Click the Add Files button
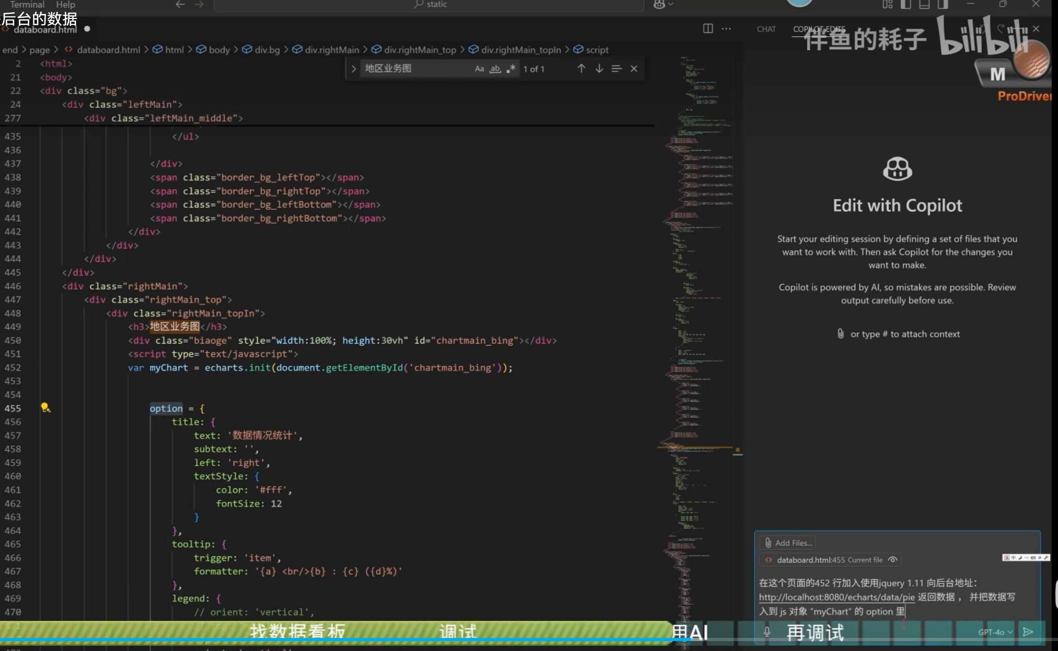The width and height of the screenshot is (1058, 651). pos(788,543)
